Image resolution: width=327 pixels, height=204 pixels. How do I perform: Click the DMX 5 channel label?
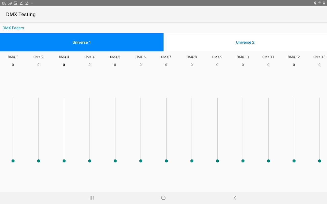coord(115,57)
